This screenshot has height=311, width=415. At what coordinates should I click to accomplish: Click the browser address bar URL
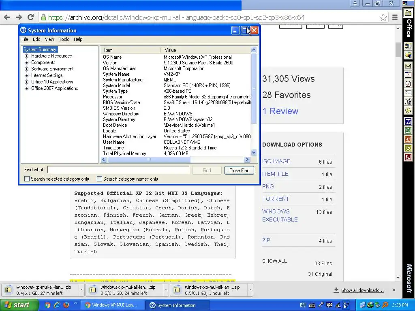[176, 17]
